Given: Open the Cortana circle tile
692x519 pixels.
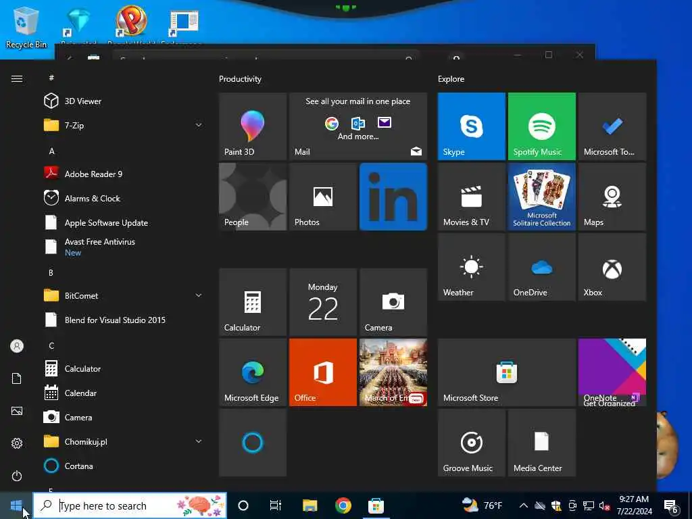Looking at the screenshot, I should tap(253, 443).
